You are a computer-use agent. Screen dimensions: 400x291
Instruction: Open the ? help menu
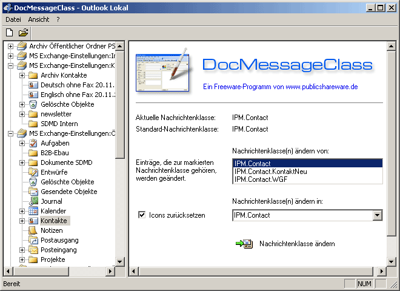(58, 19)
